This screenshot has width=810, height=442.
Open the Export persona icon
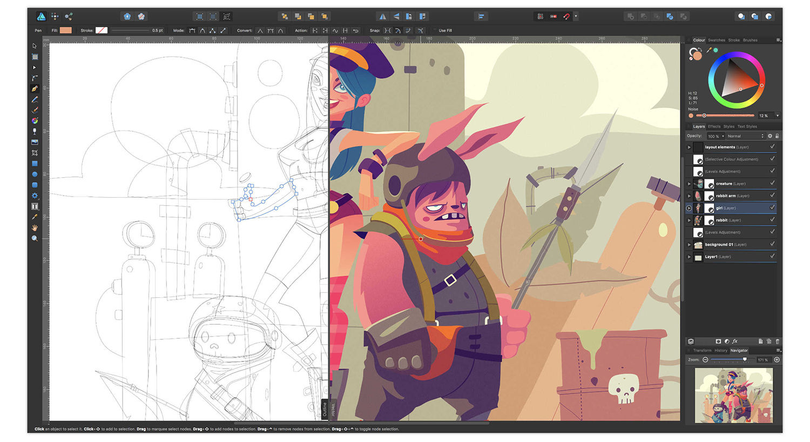(69, 17)
